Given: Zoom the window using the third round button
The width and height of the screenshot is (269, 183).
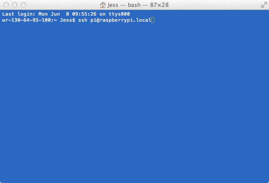Looking at the screenshot, I should click(23, 5).
